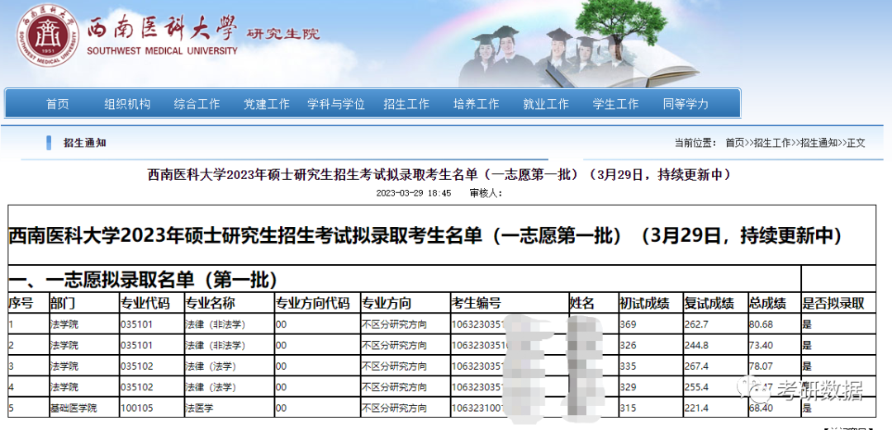Click retest score 262.7
Viewport: 892px width, 430px height.
[x=697, y=325]
